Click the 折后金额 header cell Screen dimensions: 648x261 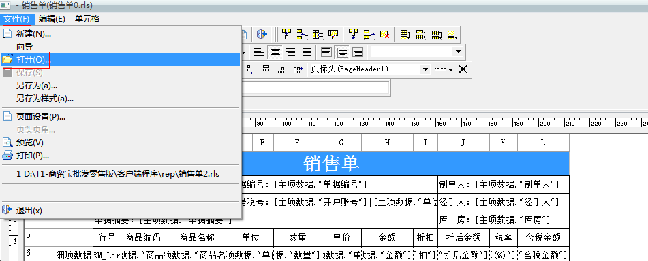463,237
